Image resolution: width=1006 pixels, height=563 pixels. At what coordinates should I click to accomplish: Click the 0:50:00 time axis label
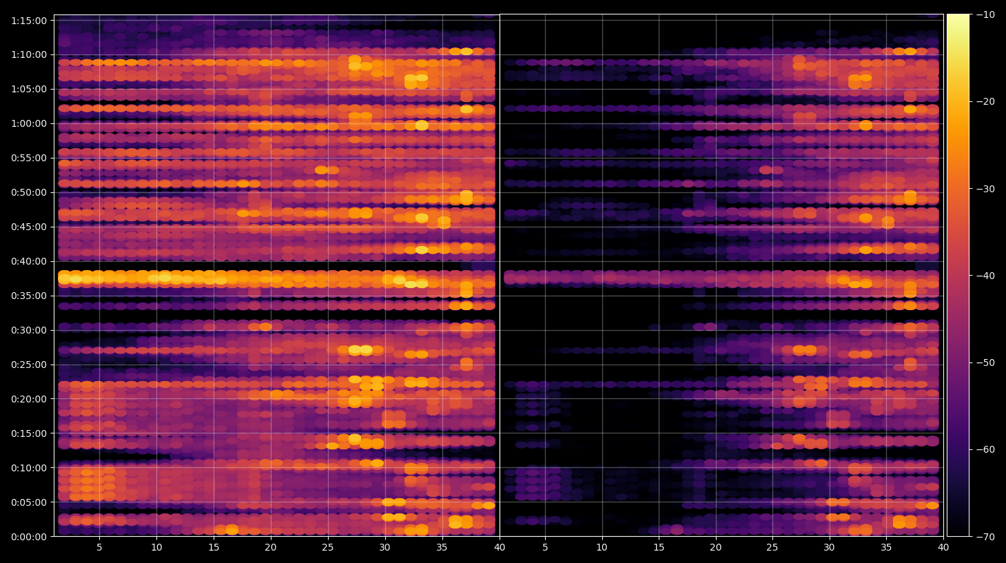tap(29, 193)
